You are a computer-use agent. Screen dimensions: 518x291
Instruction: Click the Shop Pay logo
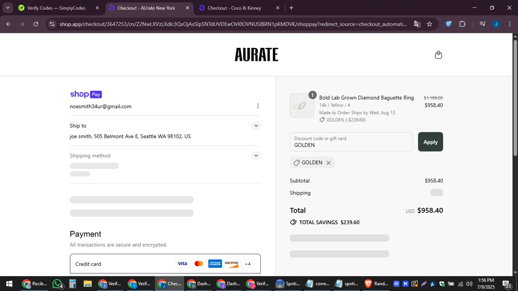click(x=86, y=94)
